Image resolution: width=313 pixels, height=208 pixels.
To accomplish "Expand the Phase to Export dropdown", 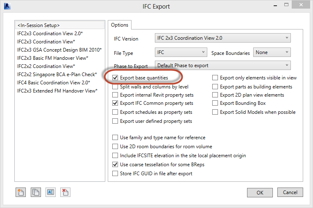I will tap(223, 66).
